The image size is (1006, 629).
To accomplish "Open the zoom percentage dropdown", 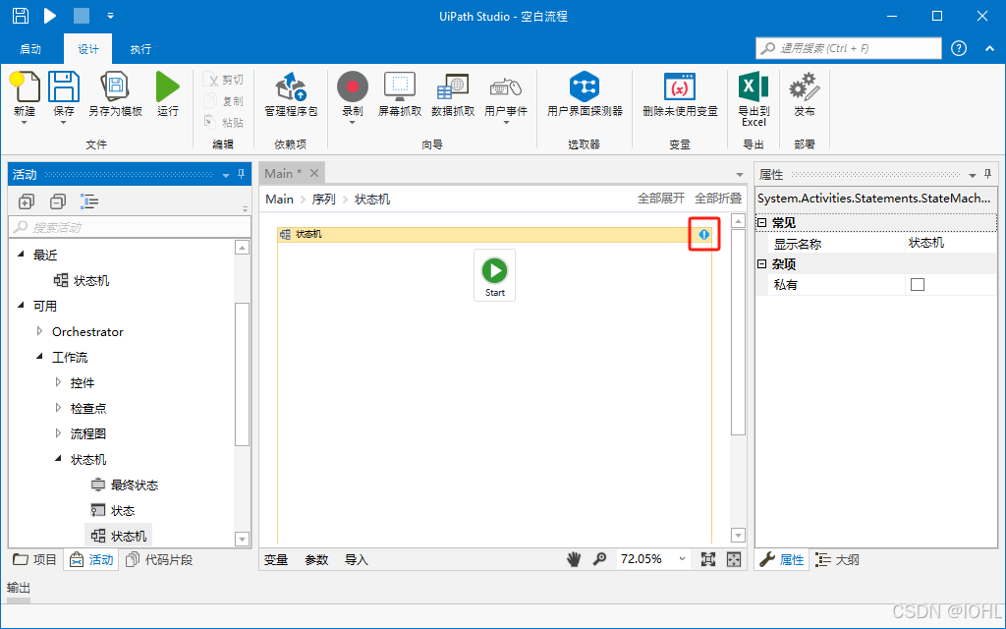I will (x=681, y=559).
